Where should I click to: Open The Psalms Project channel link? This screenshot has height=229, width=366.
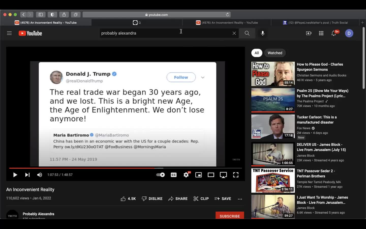(x=310, y=101)
